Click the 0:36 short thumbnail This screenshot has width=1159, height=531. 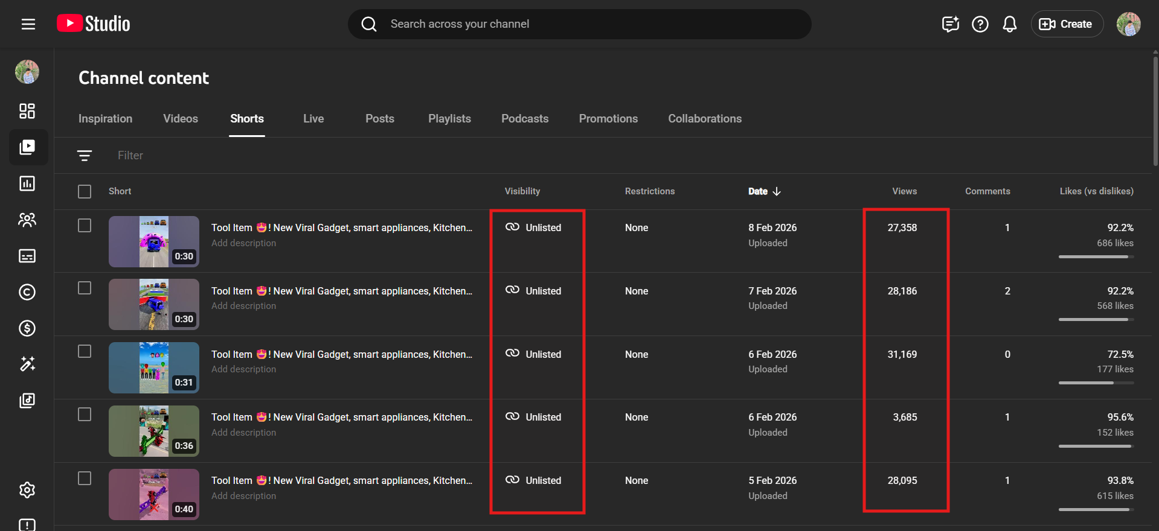154,431
